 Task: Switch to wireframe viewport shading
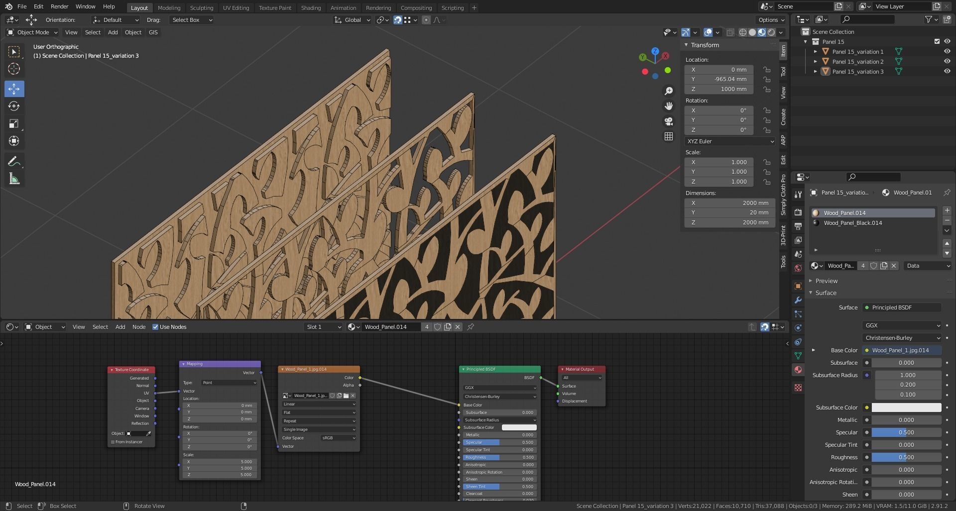(743, 32)
